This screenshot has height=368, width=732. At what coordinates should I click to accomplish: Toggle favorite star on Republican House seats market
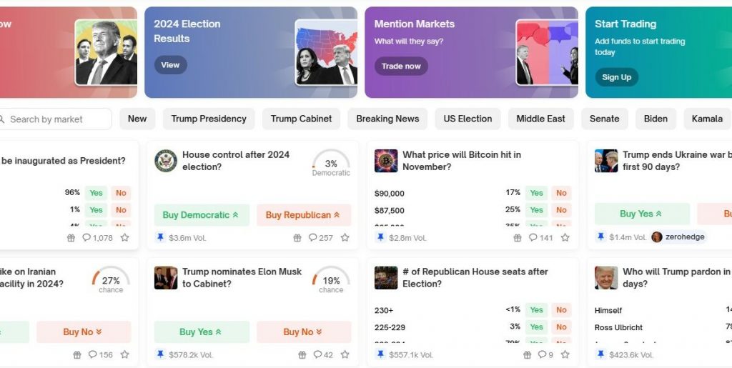point(565,354)
